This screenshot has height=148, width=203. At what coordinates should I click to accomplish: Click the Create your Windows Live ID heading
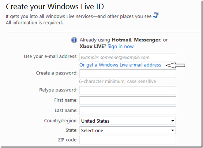pos(55,7)
